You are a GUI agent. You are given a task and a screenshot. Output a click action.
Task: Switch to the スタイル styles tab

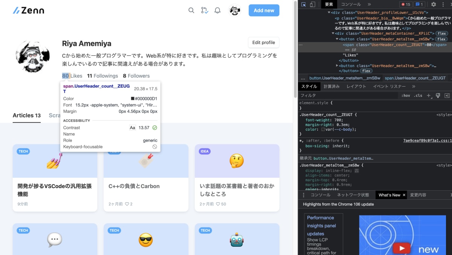pos(309,86)
